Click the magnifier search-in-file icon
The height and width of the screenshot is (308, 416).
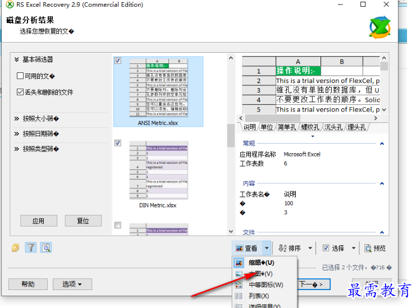(46, 247)
